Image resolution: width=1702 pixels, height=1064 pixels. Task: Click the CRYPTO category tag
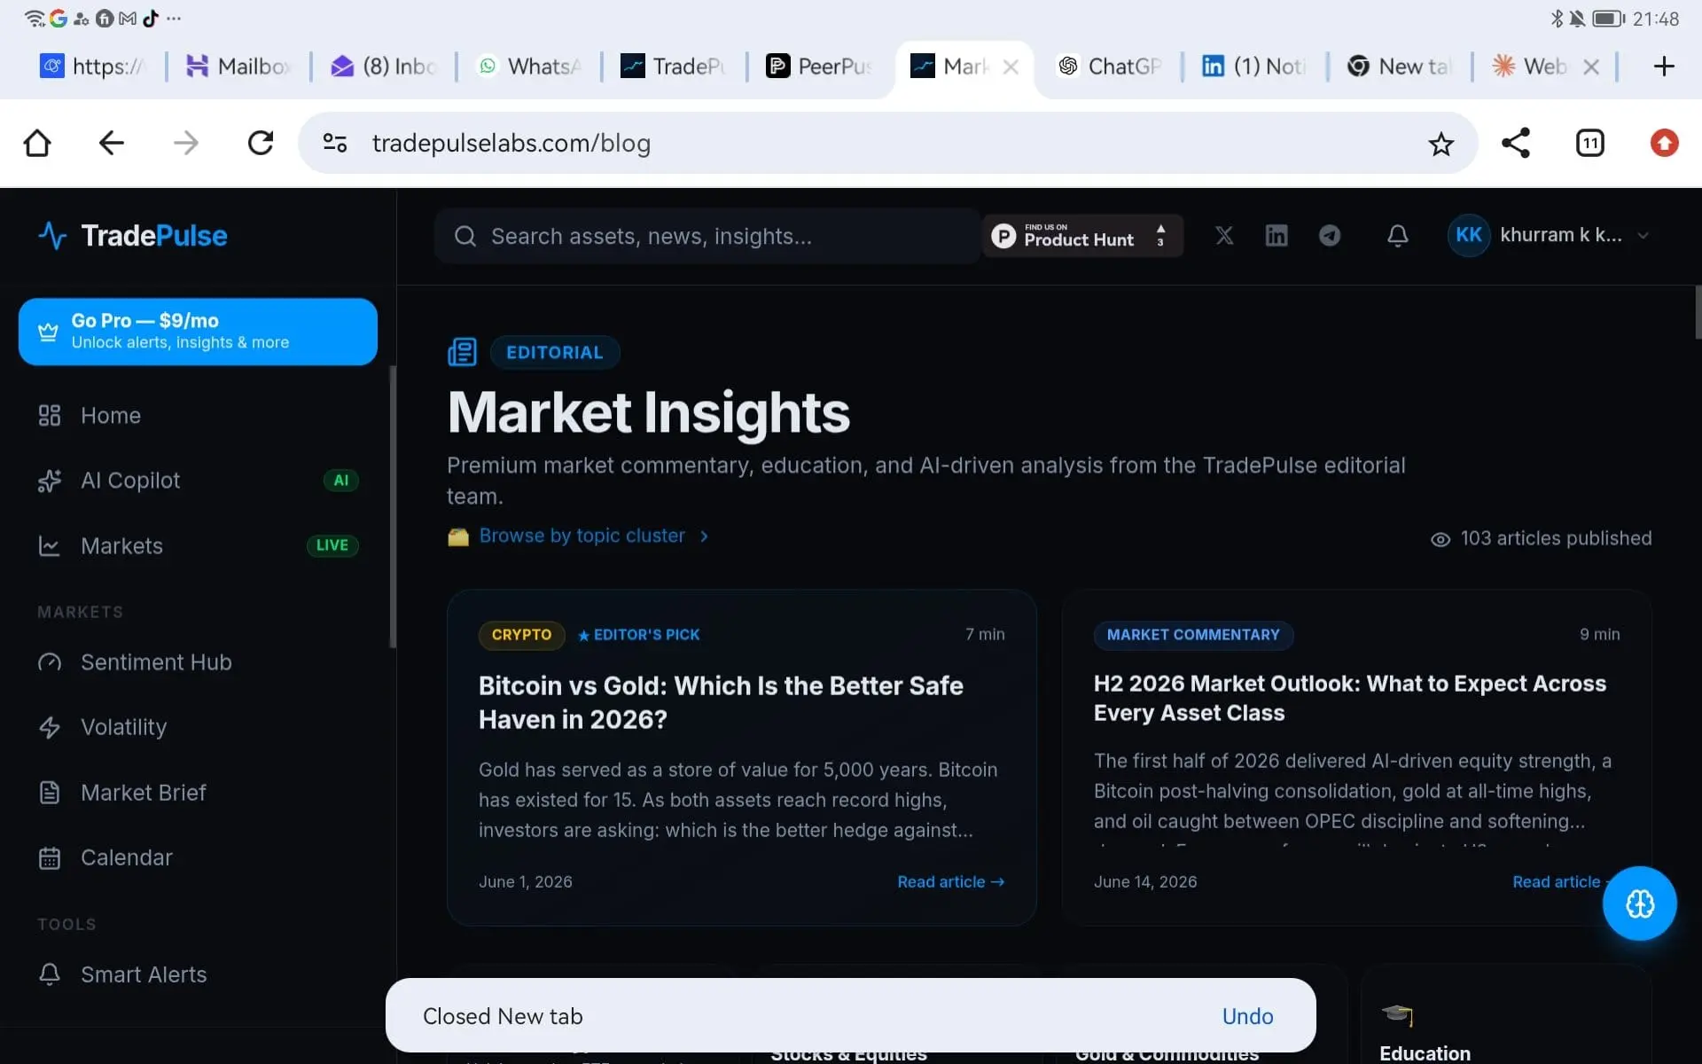(521, 635)
